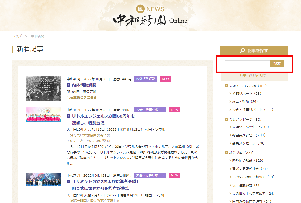Open subcategory 真の世界平和を求めて（24）

click(253, 194)
